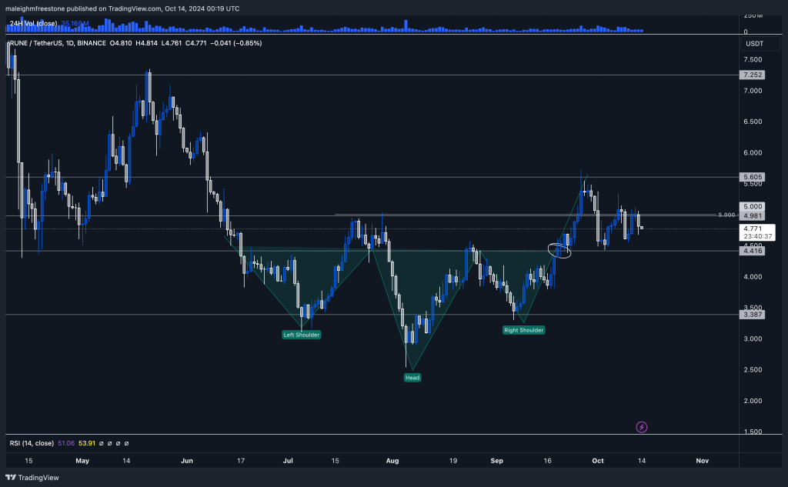Click the Right Shoulder pattern label
This screenshot has height=487, width=788.
[523, 330]
